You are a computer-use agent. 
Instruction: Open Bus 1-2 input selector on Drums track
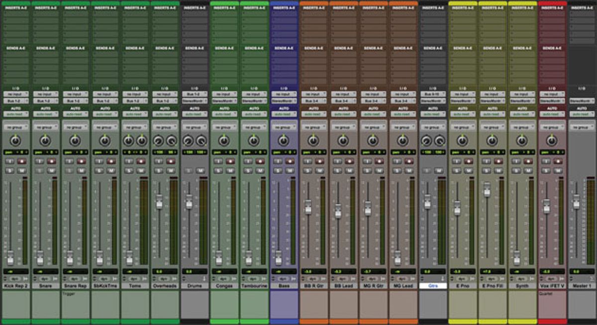[x=195, y=94]
